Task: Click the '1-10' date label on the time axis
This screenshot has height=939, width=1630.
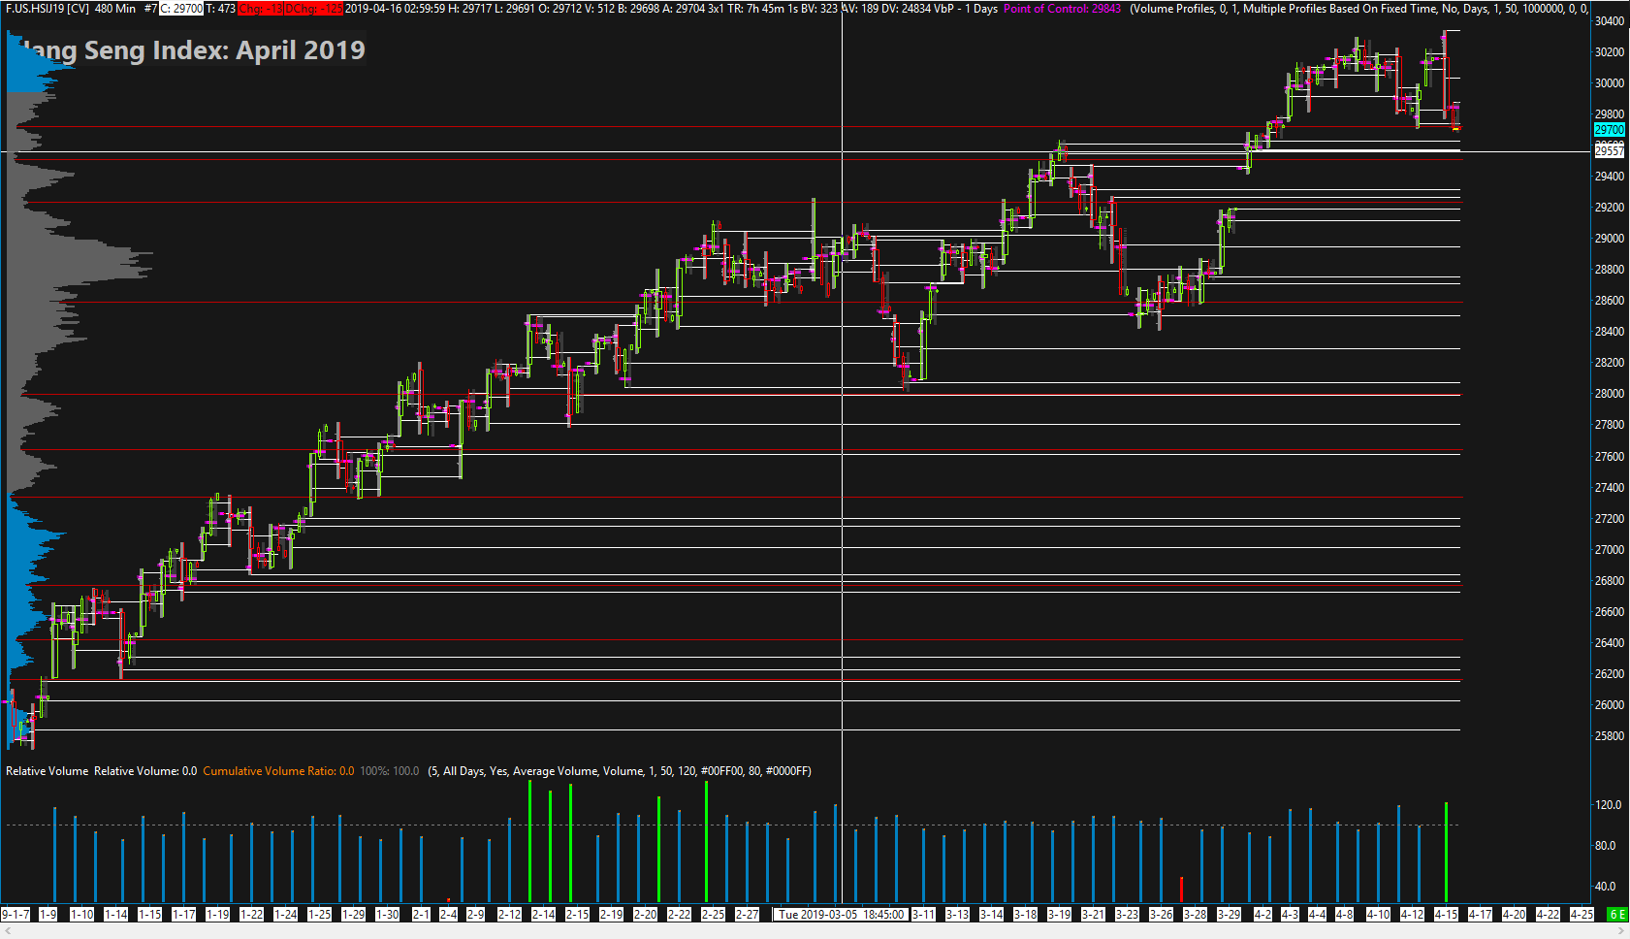Action: pyautogui.click(x=82, y=914)
